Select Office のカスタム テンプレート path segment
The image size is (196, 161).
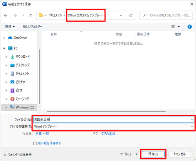point(85,15)
